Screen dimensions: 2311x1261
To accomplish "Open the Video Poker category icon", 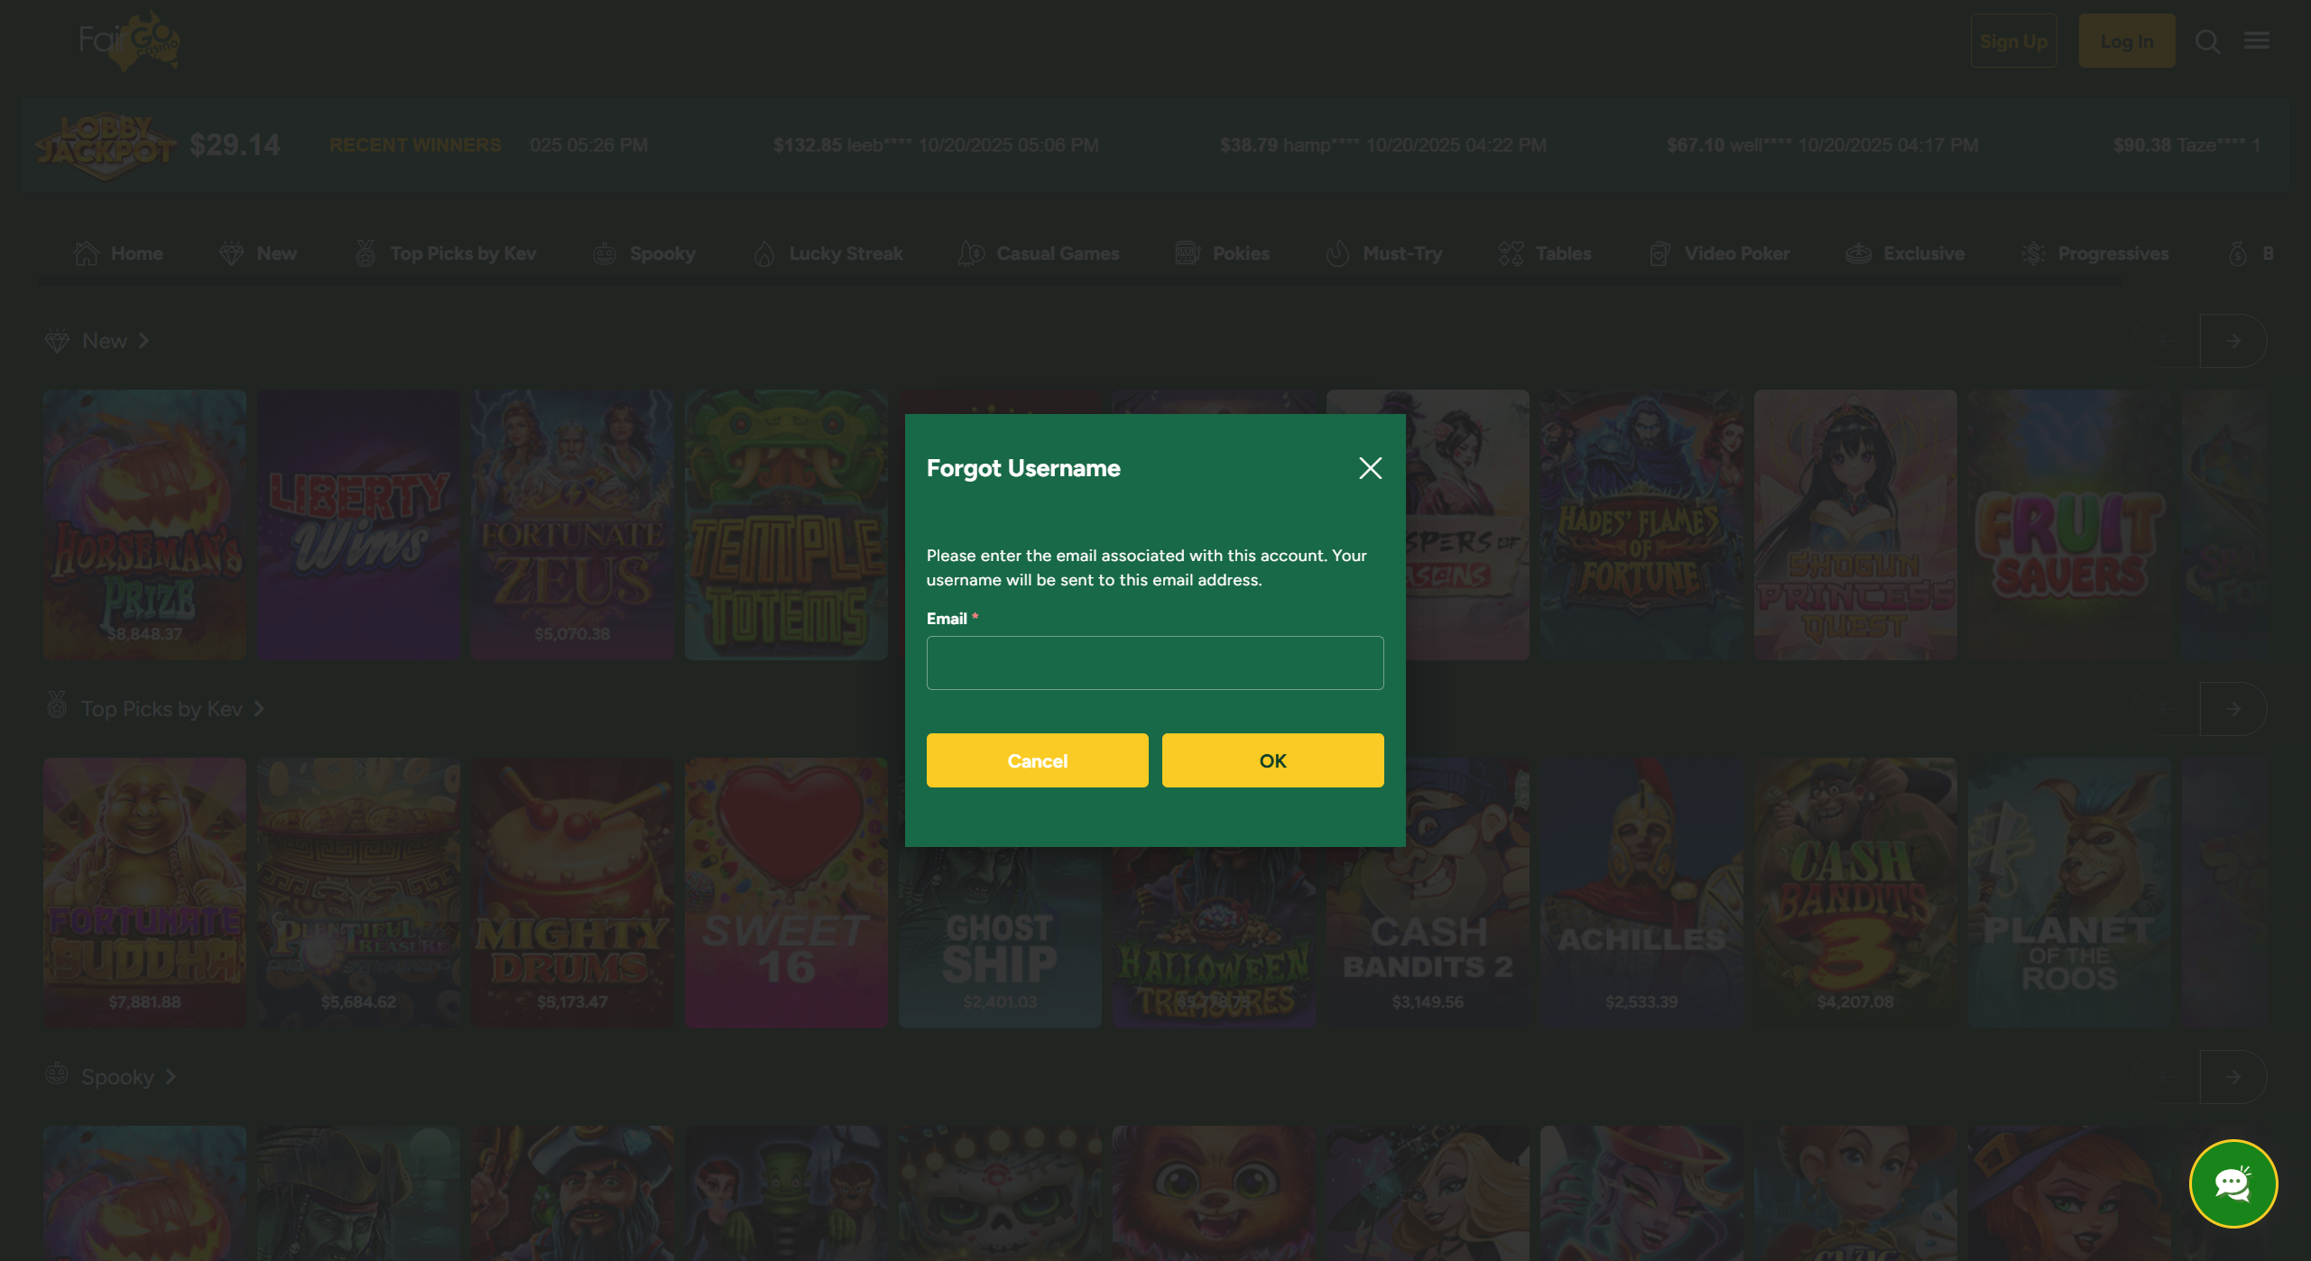I will coord(1659,253).
